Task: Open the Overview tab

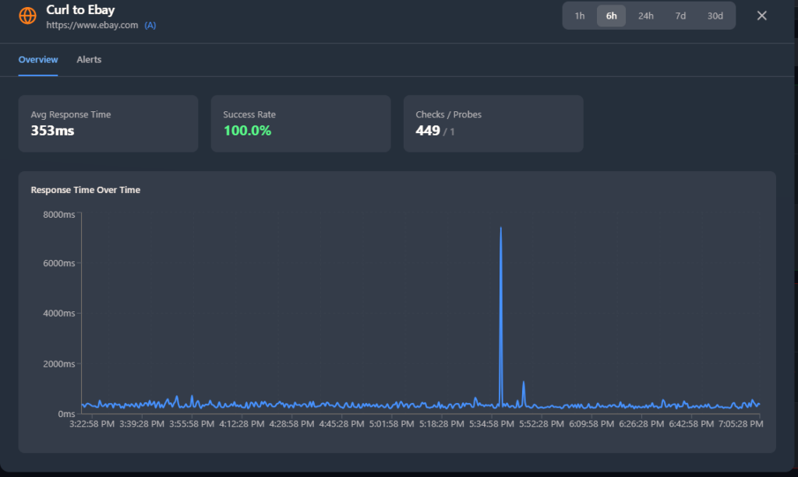Action: [38, 60]
